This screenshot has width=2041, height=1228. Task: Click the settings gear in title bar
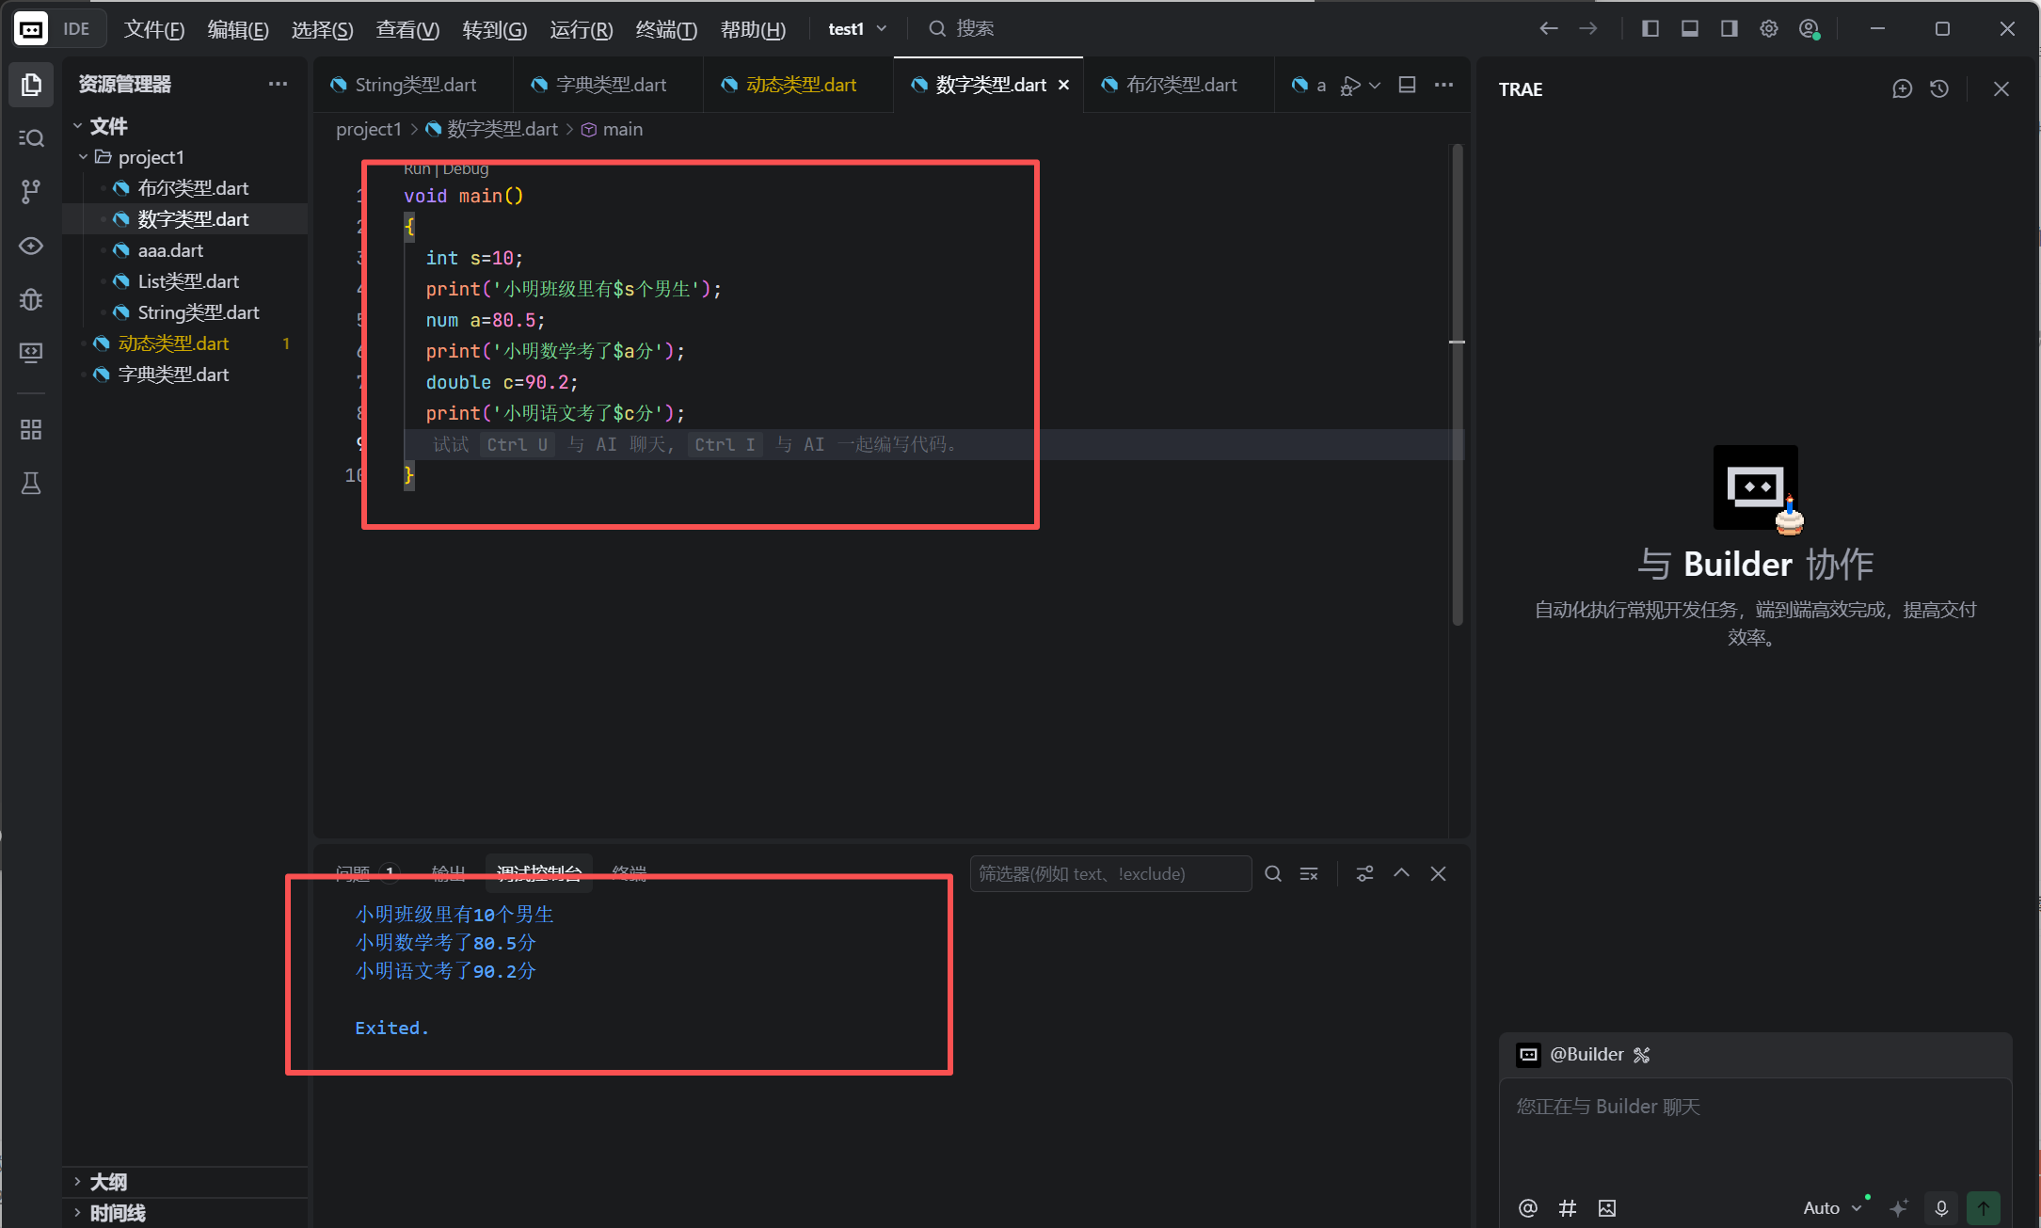[x=1769, y=29]
